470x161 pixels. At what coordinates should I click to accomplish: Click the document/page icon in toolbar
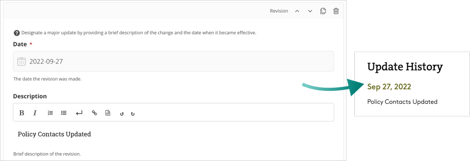coord(108,113)
